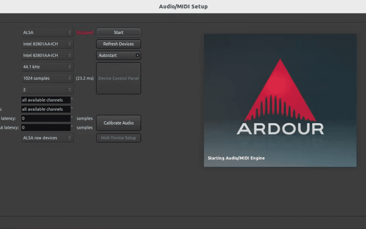
Task: Click the Device Control Panel button
Action: (118, 78)
